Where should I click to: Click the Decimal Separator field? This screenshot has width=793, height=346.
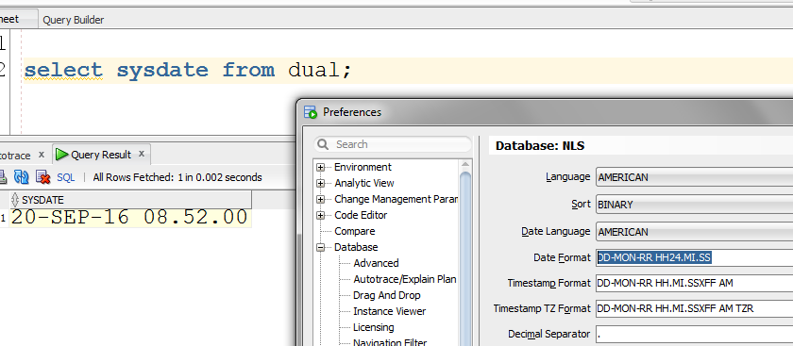tap(695, 334)
